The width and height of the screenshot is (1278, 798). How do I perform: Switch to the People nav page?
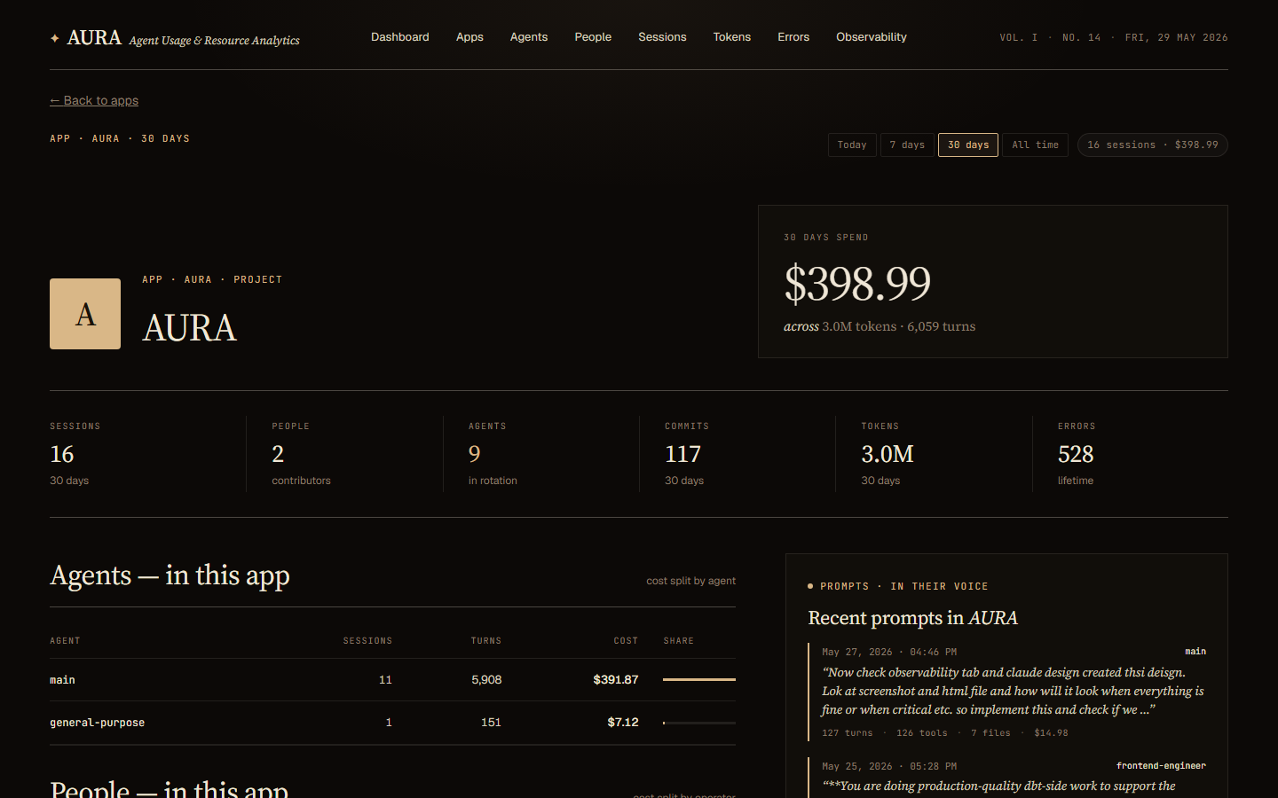(593, 37)
